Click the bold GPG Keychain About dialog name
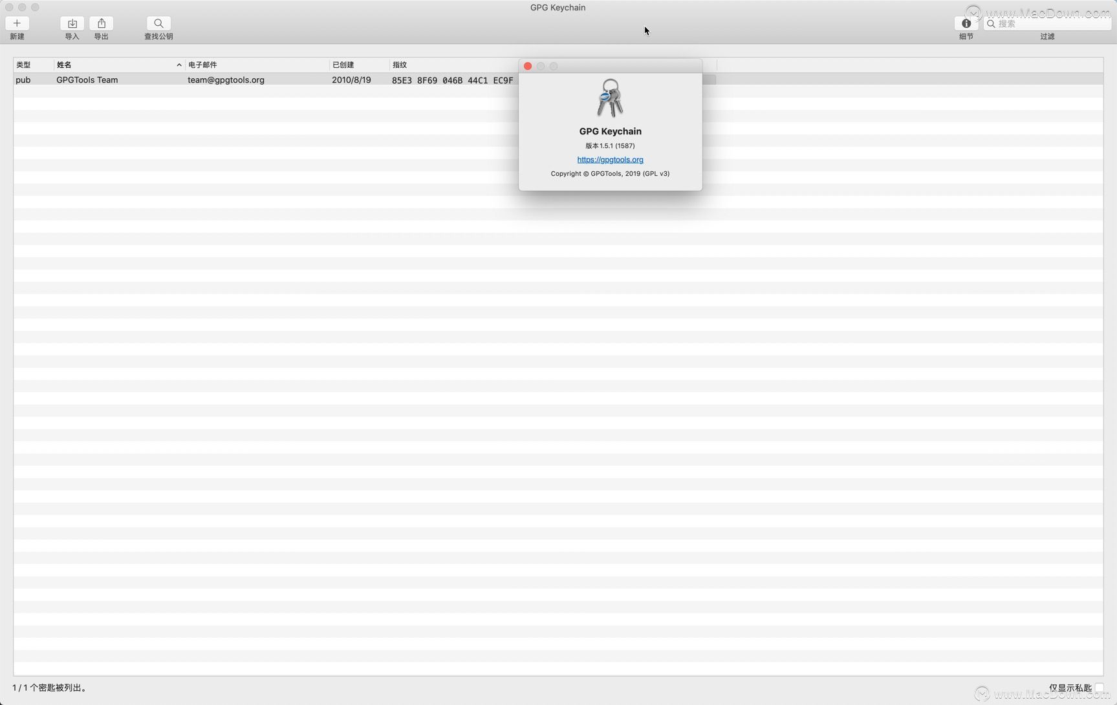The image size is (1117, 705). 610,131
